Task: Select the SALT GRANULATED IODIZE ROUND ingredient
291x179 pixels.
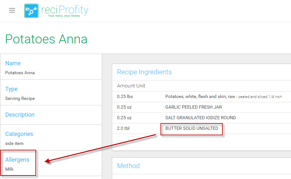Action: [x=200, y=118]
